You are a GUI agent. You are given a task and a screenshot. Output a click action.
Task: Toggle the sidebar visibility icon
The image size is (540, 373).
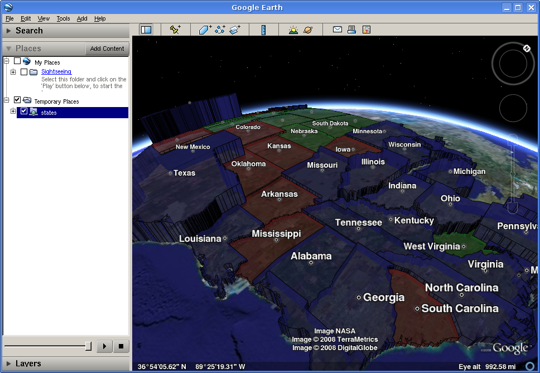click(x=146, y=30)
